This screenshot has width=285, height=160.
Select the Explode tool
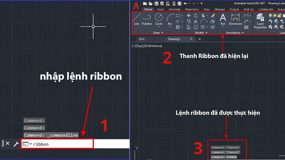click(x=212, y=21)
